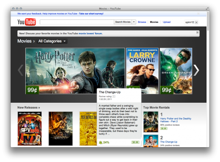Dismiss the movie lovers' forum notice
Viewport: 220px width, 162px height.
(x=198, y=33)
